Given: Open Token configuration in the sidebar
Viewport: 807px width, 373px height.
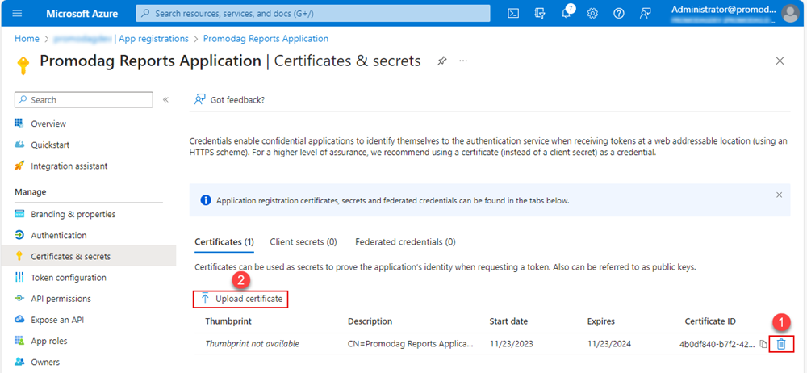Looking at the screenshot, I should [x=68, y=278].
